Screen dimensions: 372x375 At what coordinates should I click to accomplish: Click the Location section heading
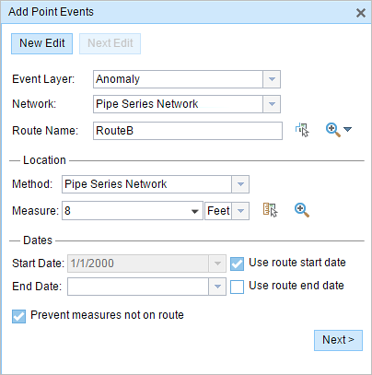[44, 160]
